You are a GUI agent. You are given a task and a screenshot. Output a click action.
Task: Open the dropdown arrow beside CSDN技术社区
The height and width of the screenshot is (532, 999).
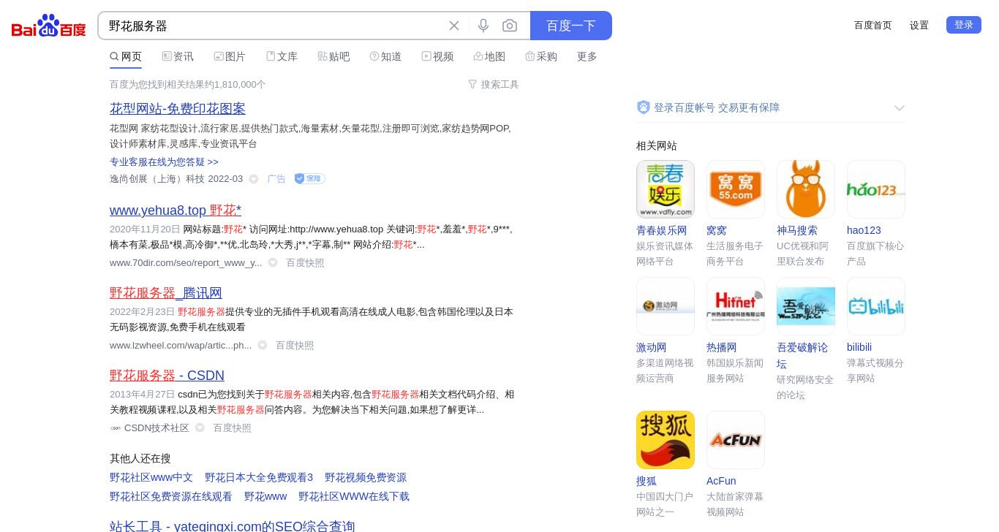tap(200, 427)
